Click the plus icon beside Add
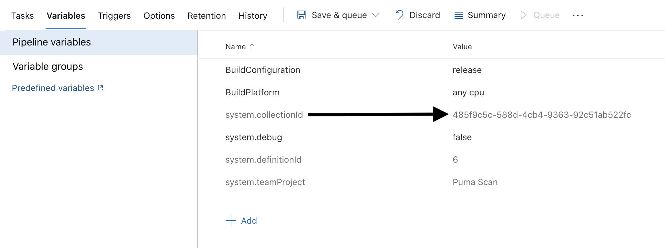This screenshot has height=248, width=665. pyautogui.click(x=231, y=221)
